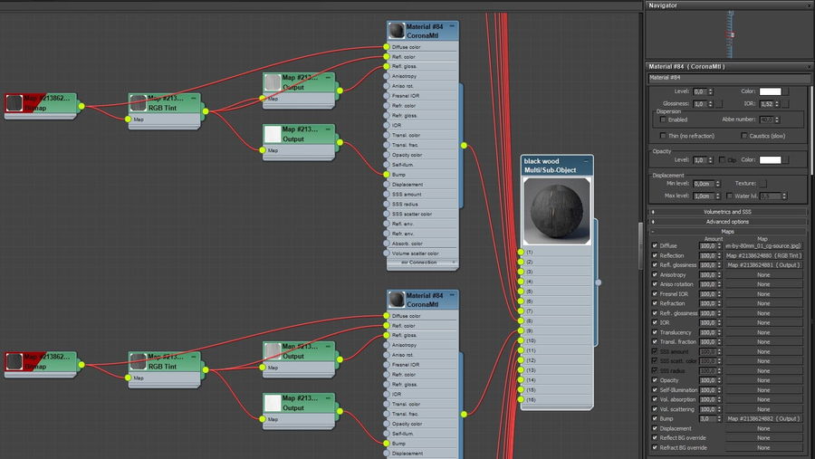Collapse the top Material #84 CoronaMtl node

click(452, 26)
